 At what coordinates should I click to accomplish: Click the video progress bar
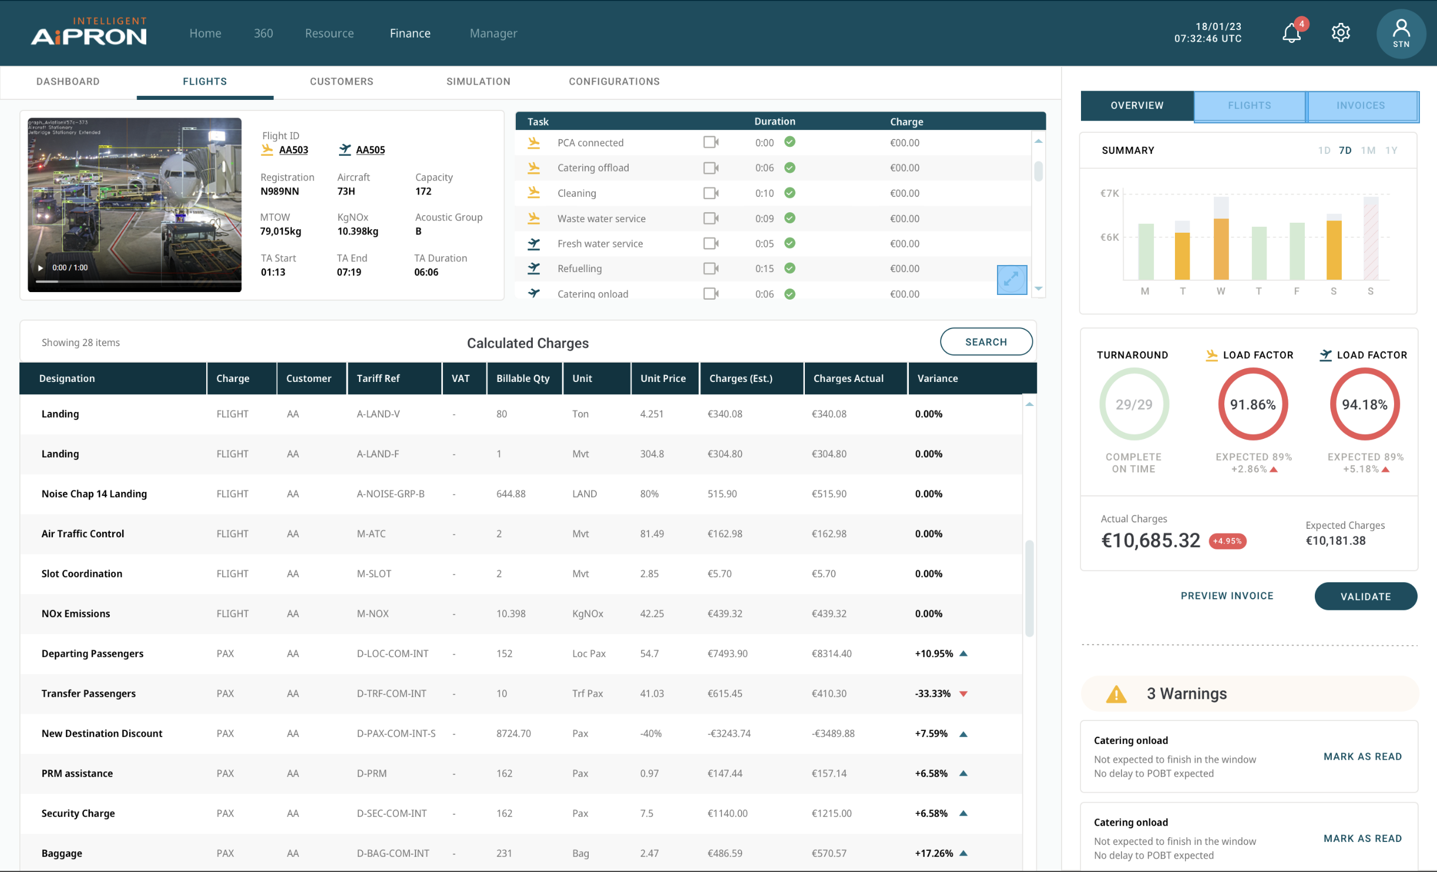[x=135, y=281]
